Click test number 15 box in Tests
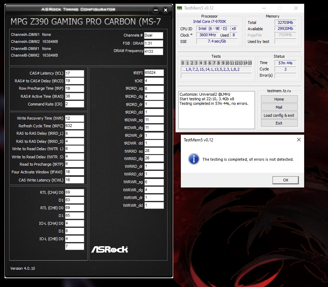 pos(250,63)
